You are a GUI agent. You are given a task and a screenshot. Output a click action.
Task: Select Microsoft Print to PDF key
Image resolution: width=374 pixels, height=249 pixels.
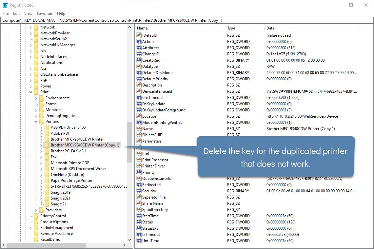click(70, 163)
